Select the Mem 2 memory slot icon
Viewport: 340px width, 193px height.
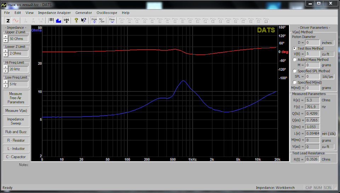(130, 21)
